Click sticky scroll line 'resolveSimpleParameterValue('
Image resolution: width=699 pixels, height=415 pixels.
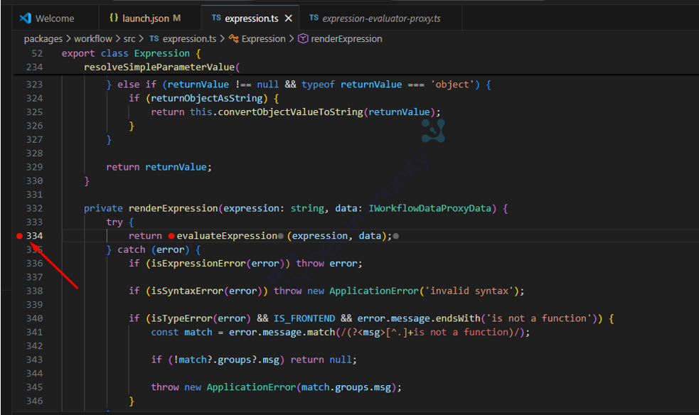tap(162, 68)
